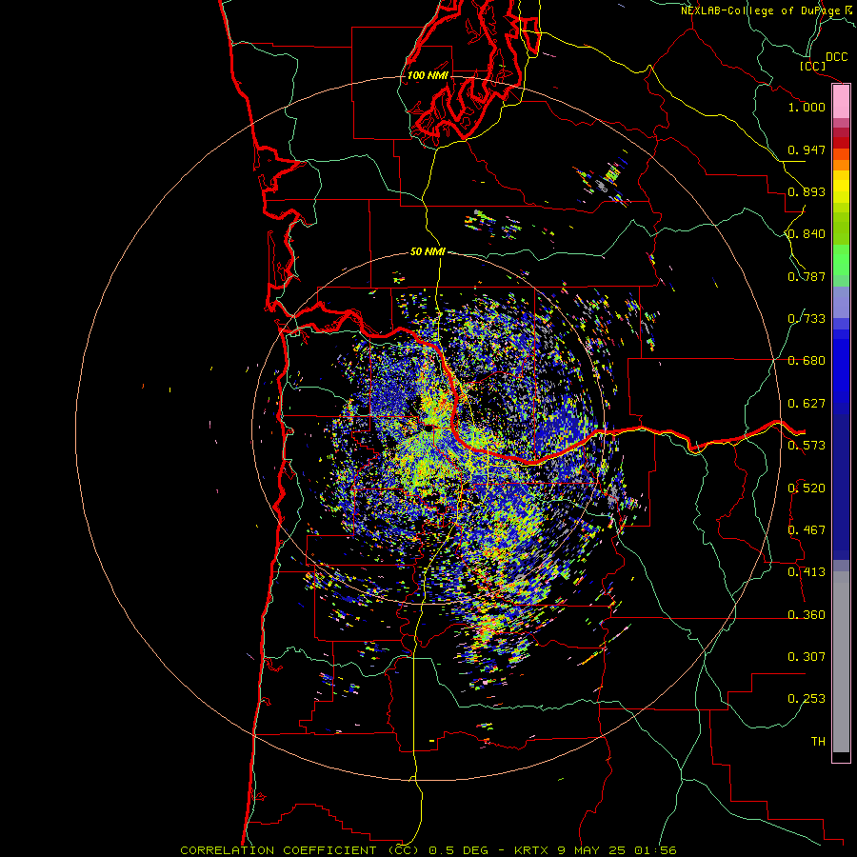Viewport: 857px width, 857px height.
Task: Click the 0.413 legend value
Action: pos(807,572)
